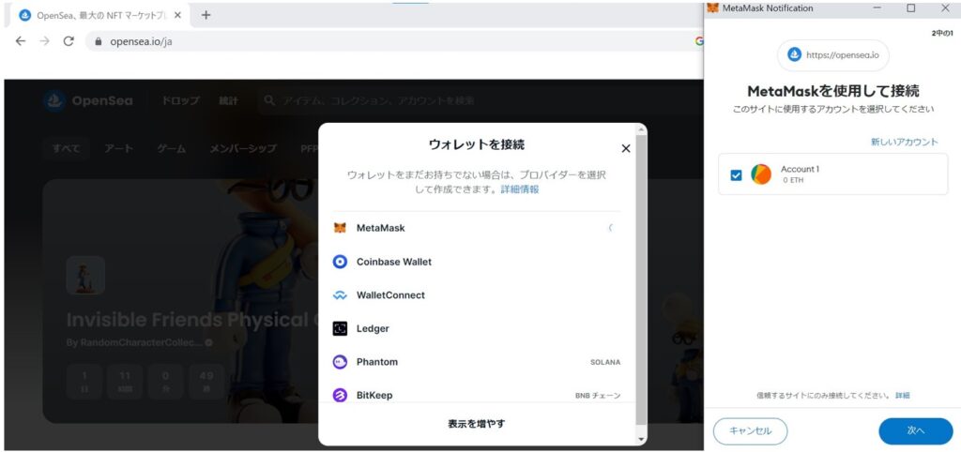Uncheck the Account 1 checkbox

click(x=736, y=175)
